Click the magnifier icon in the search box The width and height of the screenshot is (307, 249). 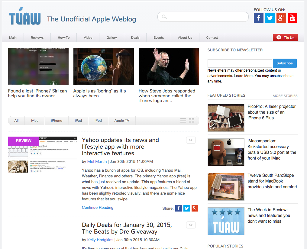pos(164,17)
